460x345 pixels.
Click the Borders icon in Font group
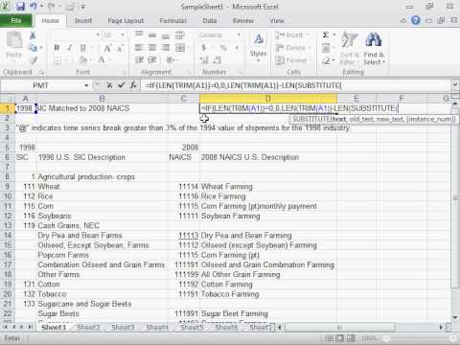click(57, 60)
